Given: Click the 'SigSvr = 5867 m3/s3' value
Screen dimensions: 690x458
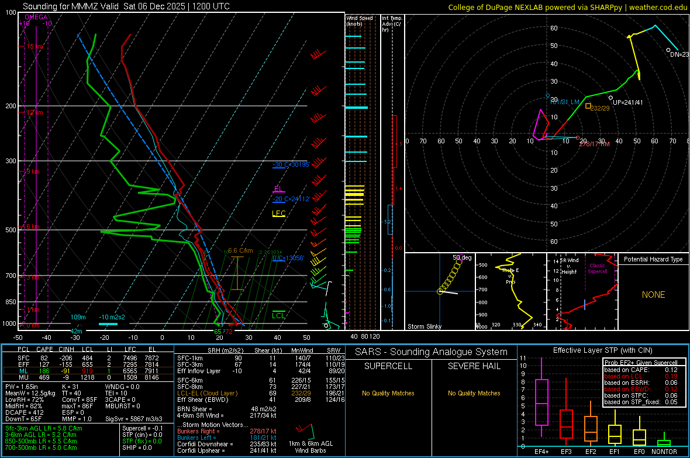Looking at the screenshot, I should [134, 419].
